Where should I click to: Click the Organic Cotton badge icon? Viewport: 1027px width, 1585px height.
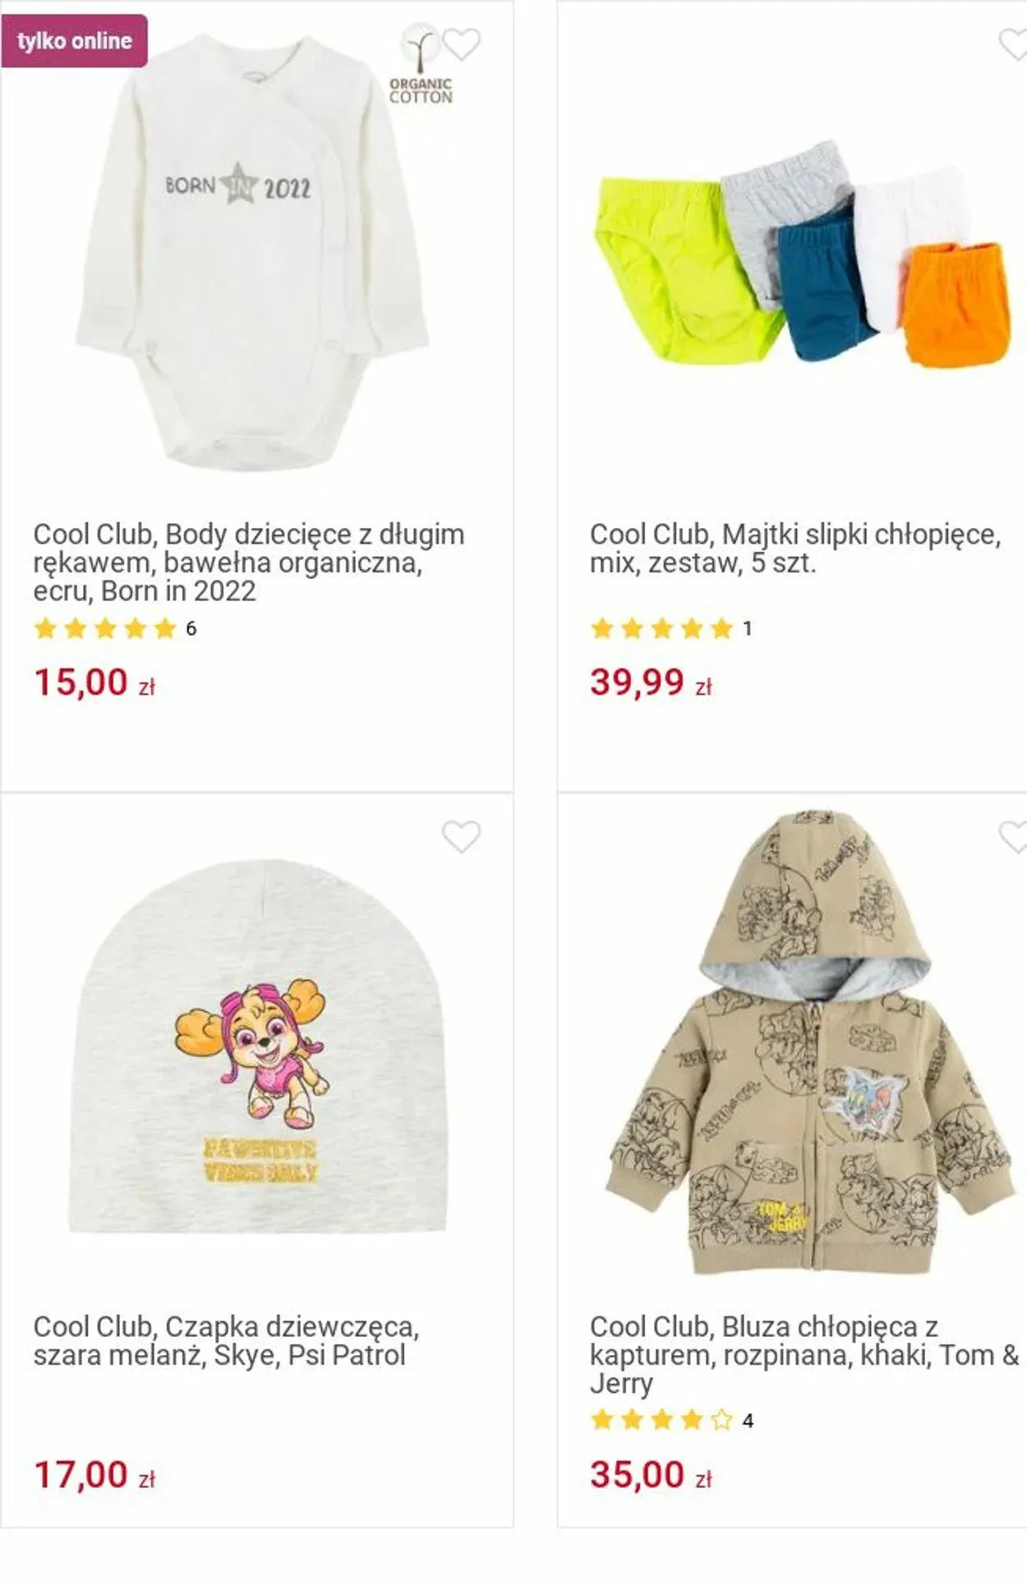point(421,65)
